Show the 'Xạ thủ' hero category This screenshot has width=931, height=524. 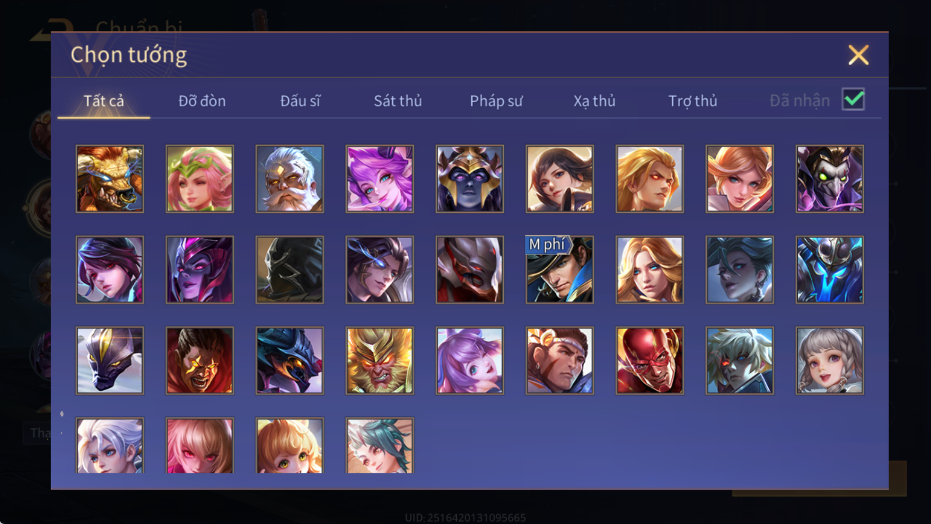click(594, 101)
